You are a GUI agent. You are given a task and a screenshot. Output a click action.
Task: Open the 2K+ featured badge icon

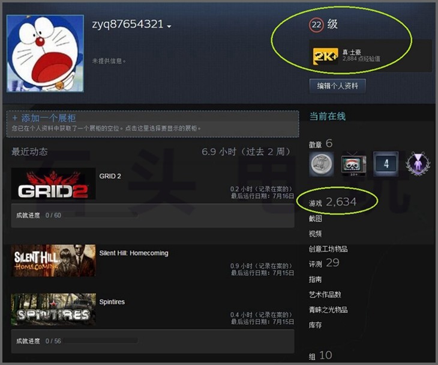click(325, 56)
